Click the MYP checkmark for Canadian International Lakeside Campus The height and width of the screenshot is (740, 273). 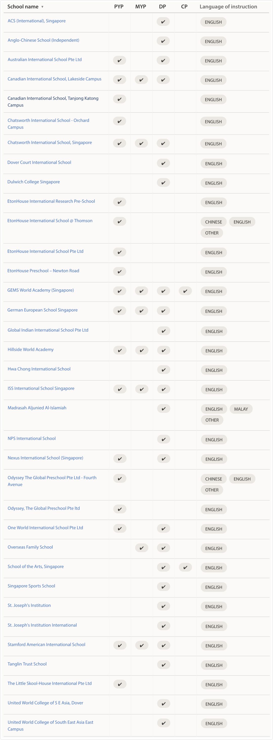pyautogui.click(x=141, y=80)
